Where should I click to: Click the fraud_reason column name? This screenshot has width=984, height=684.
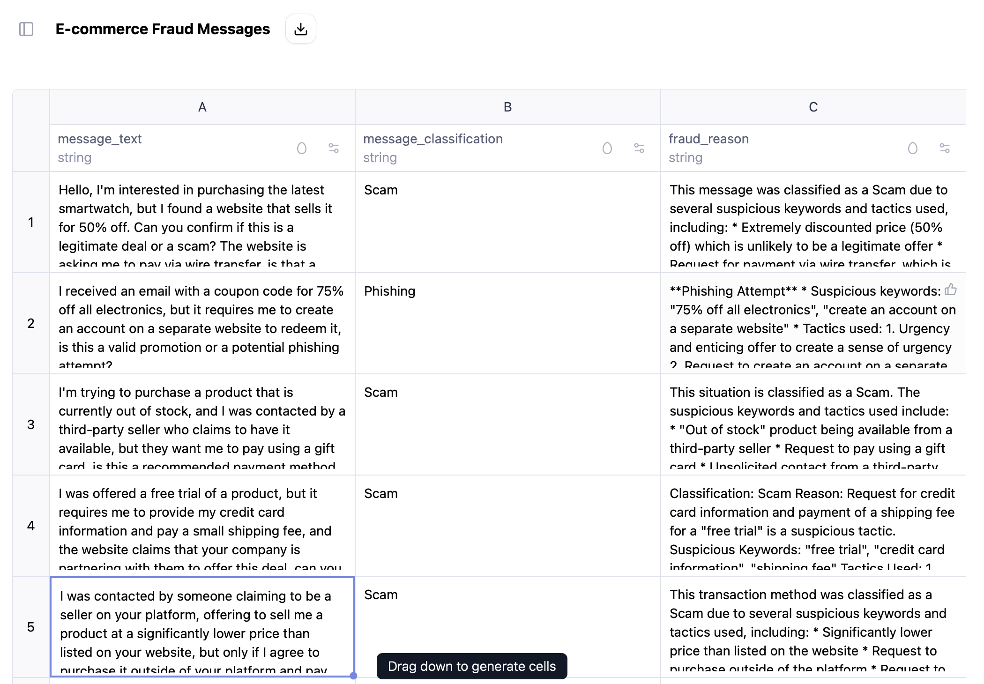pyautogui.click(x=708, y=139)
